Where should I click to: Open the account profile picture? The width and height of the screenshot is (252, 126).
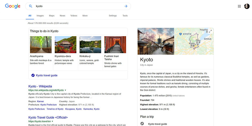247,6
